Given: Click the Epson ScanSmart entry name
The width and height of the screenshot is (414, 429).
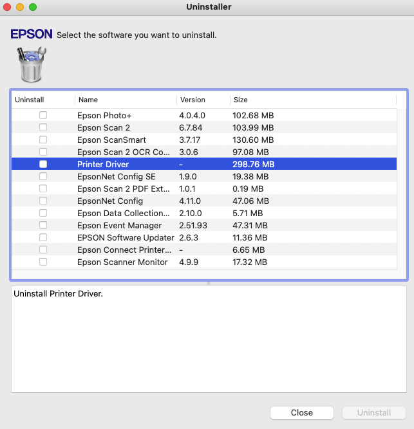Looking at the screenshot, I should pos(111,140).
